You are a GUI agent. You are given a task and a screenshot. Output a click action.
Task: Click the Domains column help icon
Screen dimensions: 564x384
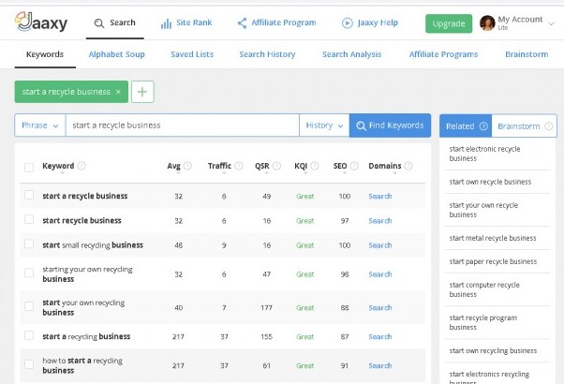tap(408, 166)
